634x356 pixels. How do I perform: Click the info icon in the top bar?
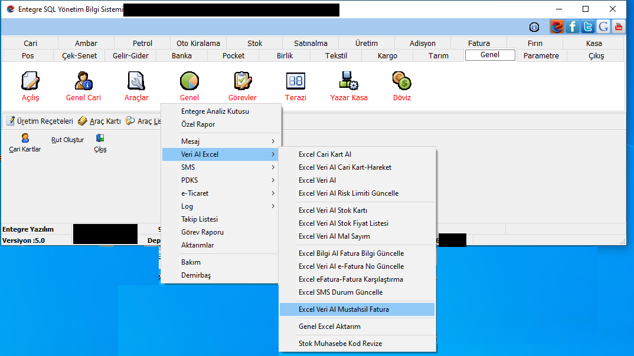[534, 27]
